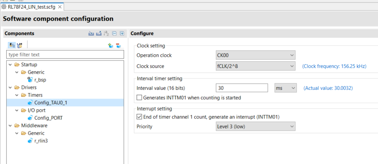Click the Startup folder icon

[17, 65]
